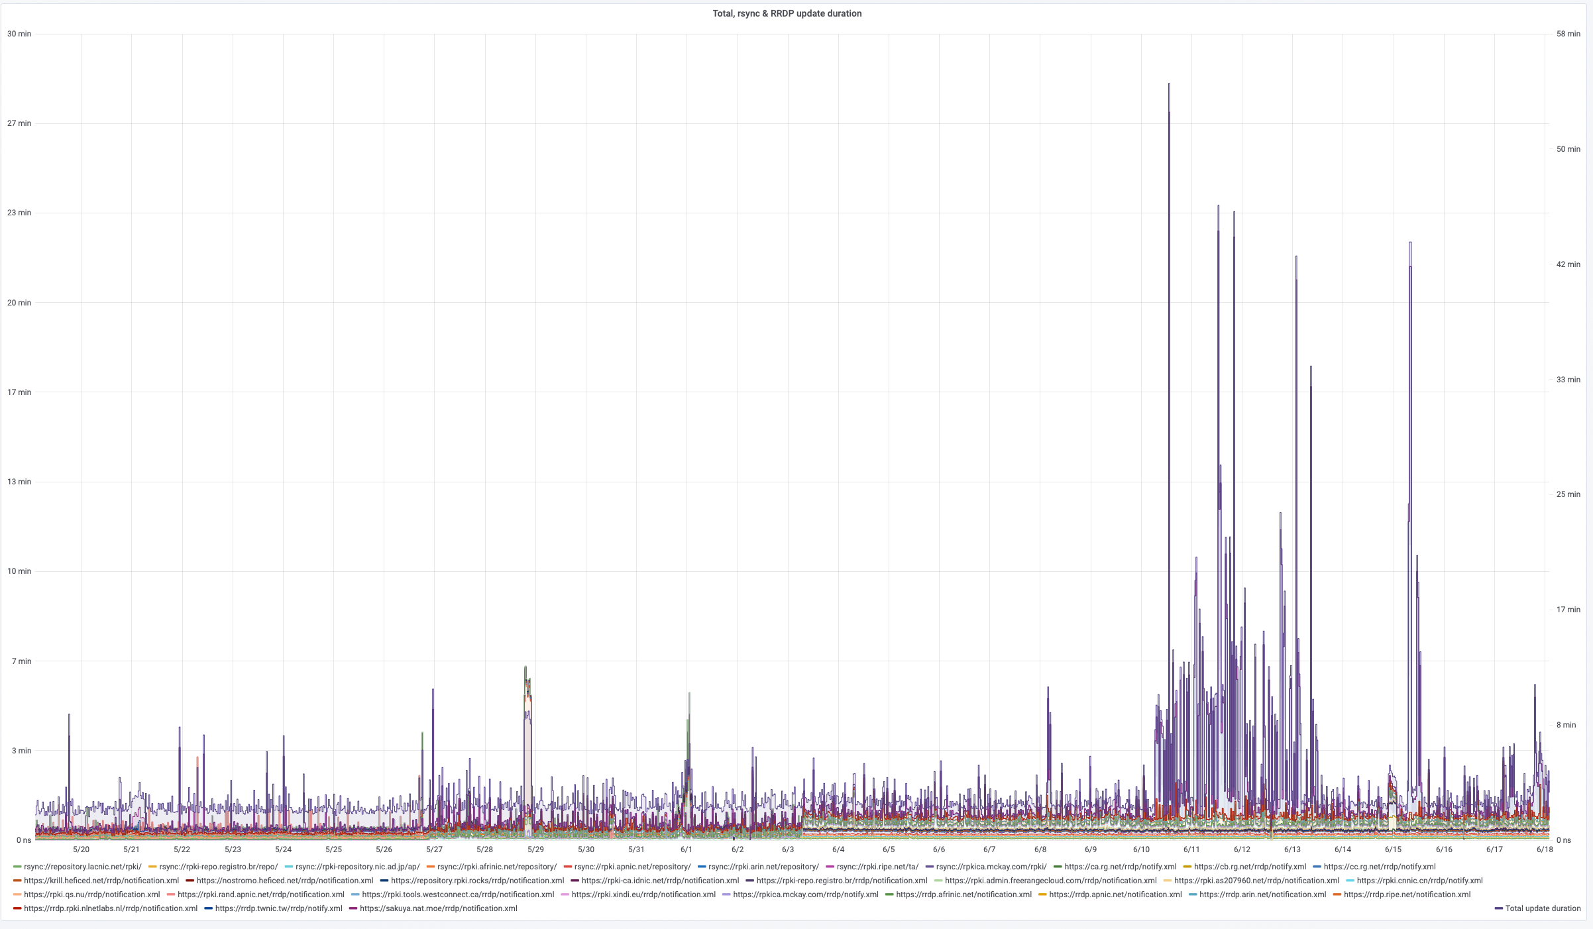Click the rsync://rpki.arin.net/repository/ legend label
This screenshot has width=1593, height=929.
[763, 867]
